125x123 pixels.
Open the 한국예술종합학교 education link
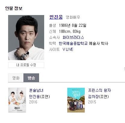(73, 43)
